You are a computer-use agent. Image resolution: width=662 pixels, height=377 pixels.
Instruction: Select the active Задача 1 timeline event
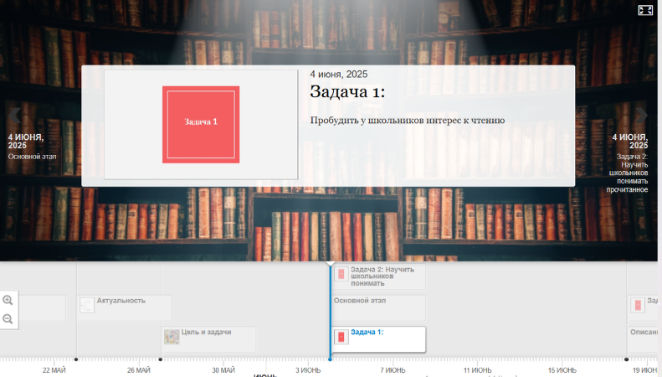[x=379, y=339]
